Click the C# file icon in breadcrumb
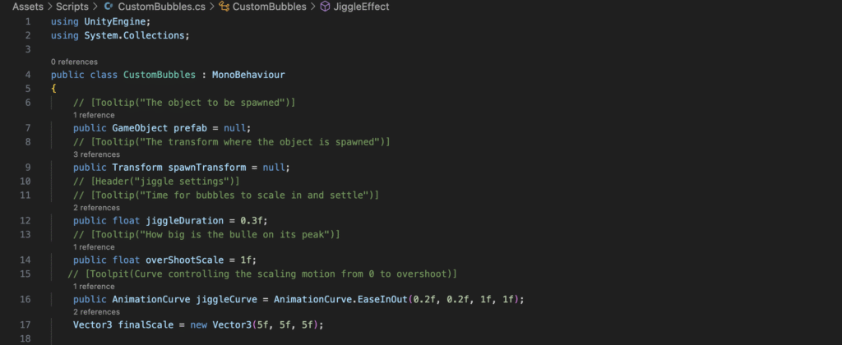842x345 pixels. (x=109, y=7)
